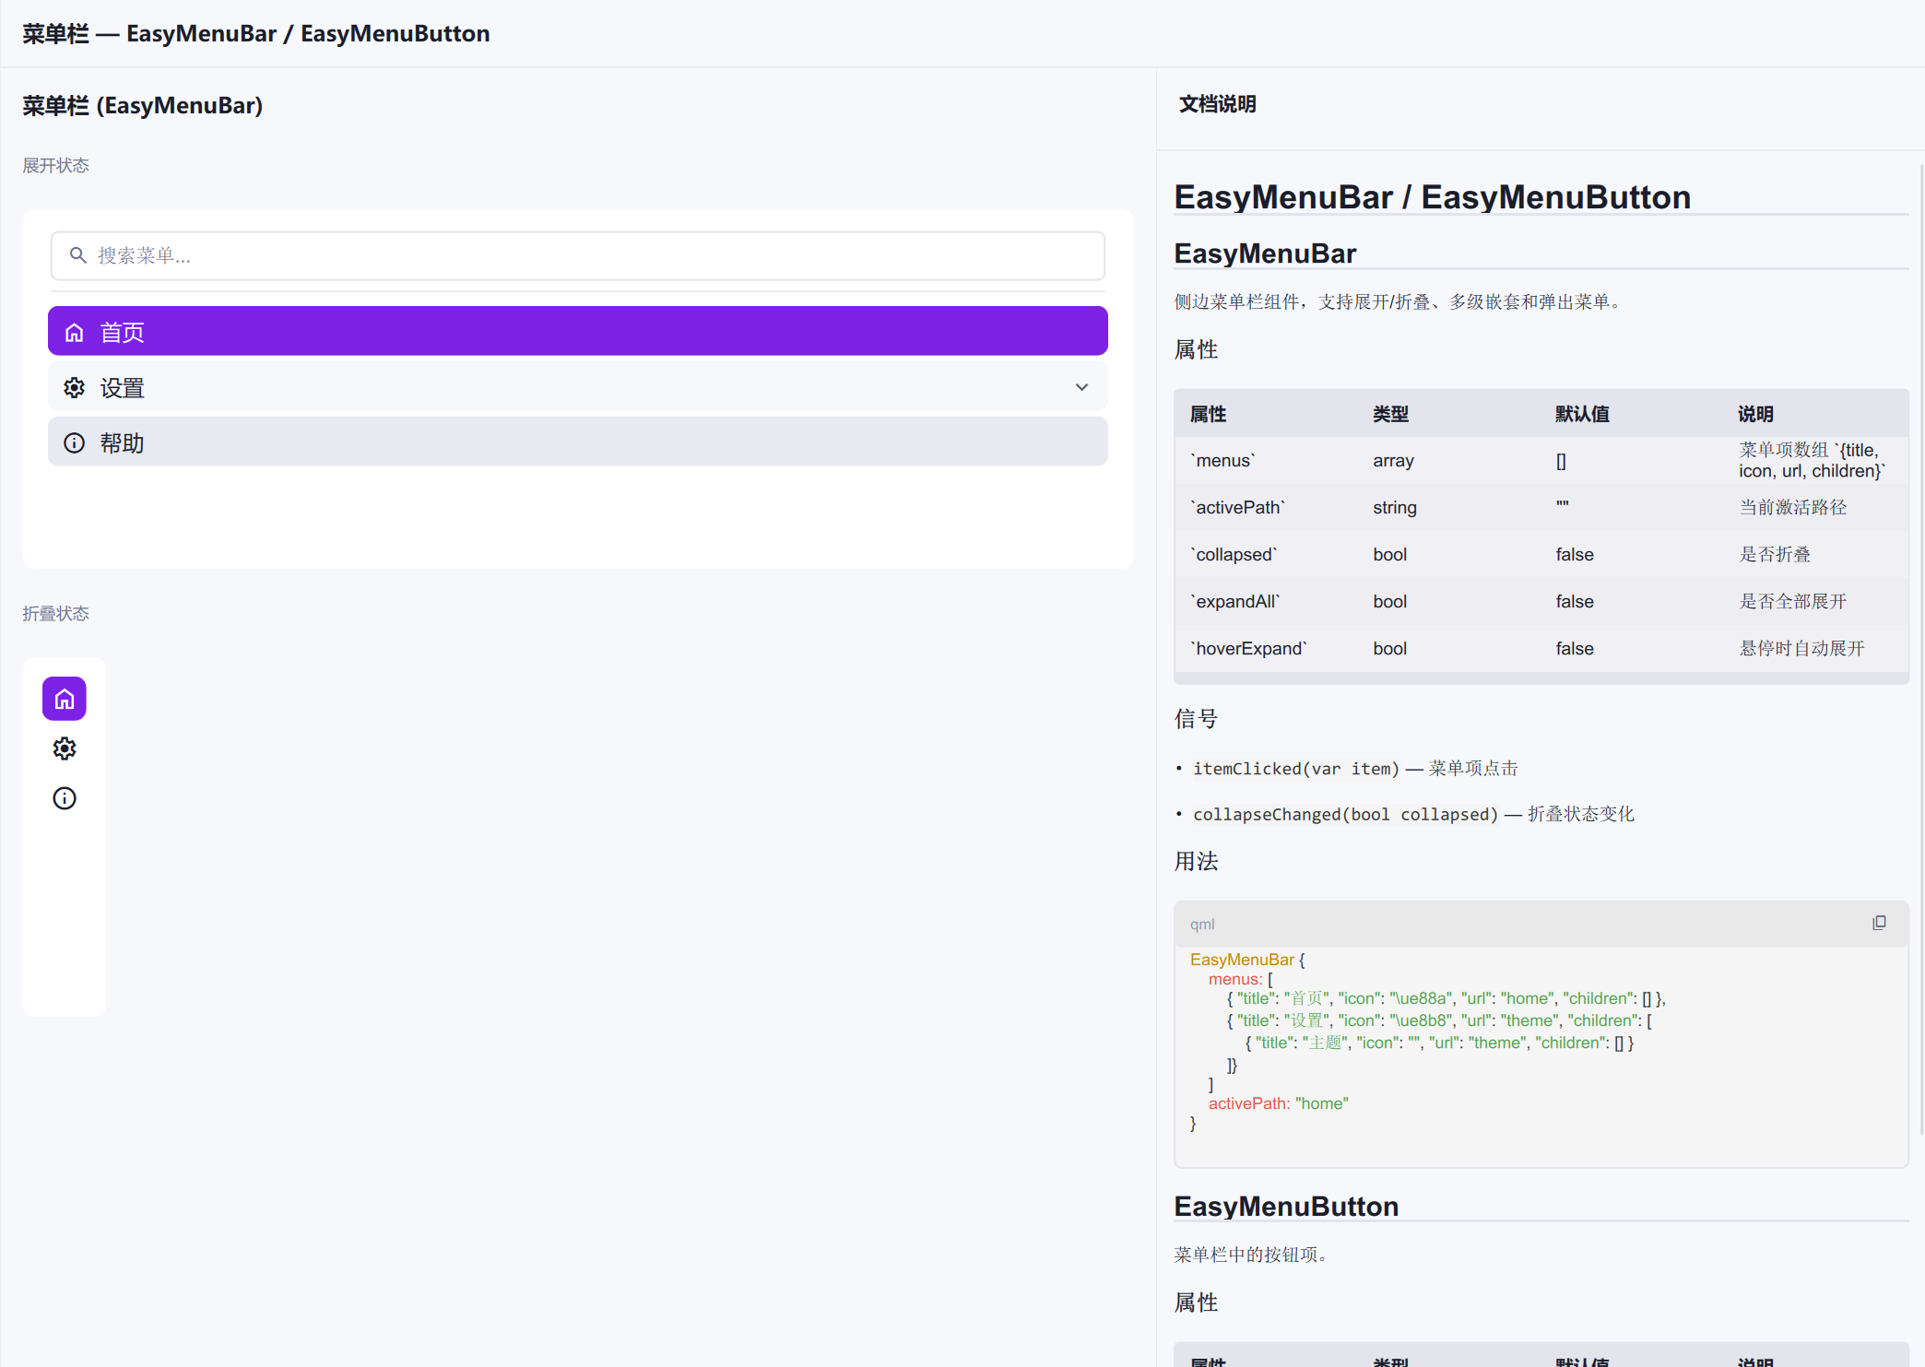1925x1367 pixels.
Task: Select the collapsed info help icon
Action: (x=65, y=798)
